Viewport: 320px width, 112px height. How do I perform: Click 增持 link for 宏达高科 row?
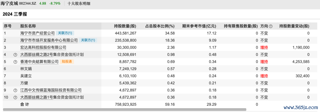coord(264,47)
